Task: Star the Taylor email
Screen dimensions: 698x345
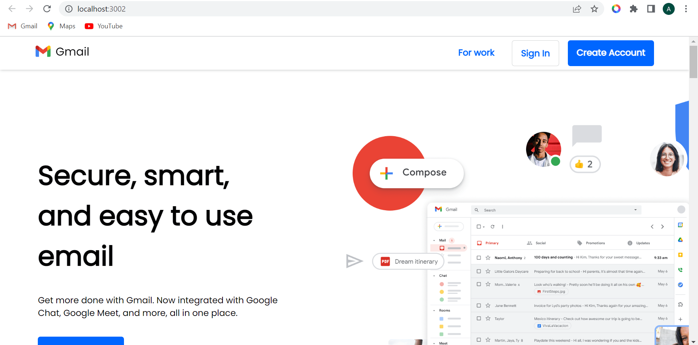Action: point(488,318)
